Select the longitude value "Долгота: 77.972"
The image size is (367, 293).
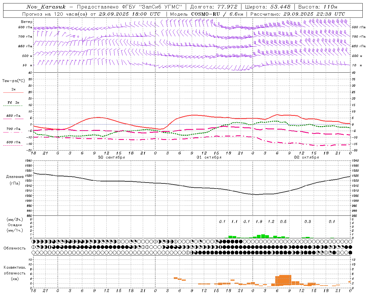[214, 7]
